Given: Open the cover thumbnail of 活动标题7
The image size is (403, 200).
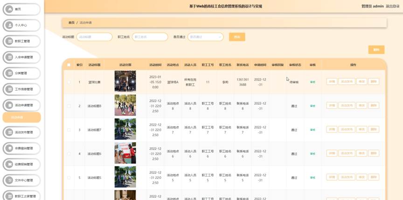Looking at the screenshot, I should click(x=125, y=129).
